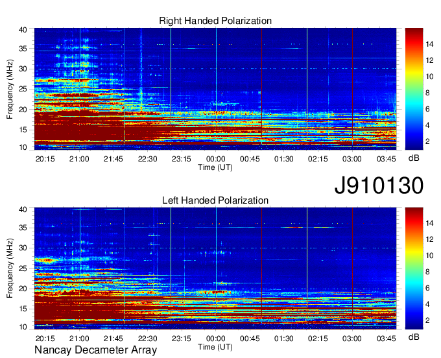This screenshot has width=441, height=358.
Task: Click 01:30 time tick of Left Handed plot
Action: [284, 339]
